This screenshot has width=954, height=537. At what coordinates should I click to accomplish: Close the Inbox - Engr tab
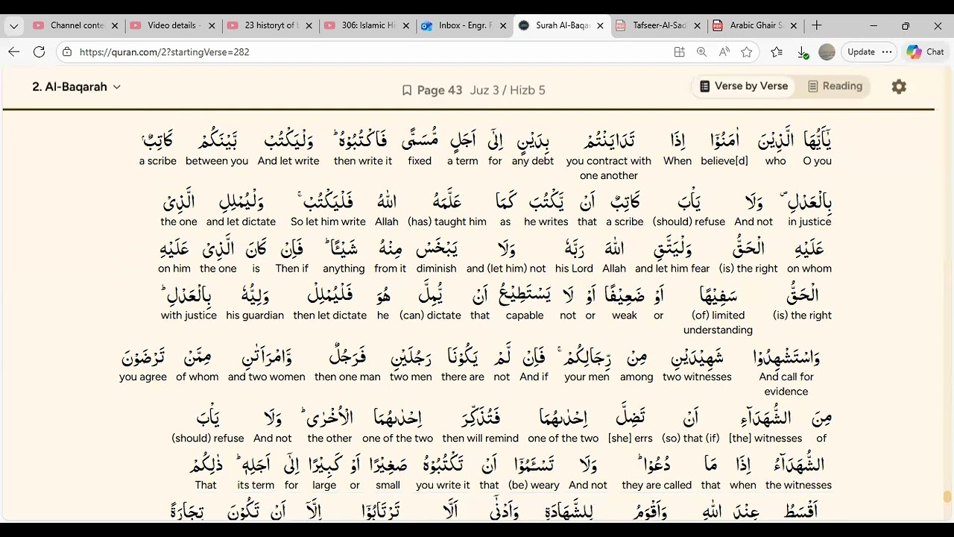[503, 25]
